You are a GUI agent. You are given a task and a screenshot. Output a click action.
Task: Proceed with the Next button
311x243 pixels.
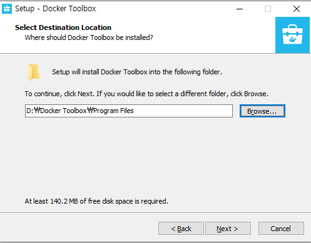tap(228, 229)
